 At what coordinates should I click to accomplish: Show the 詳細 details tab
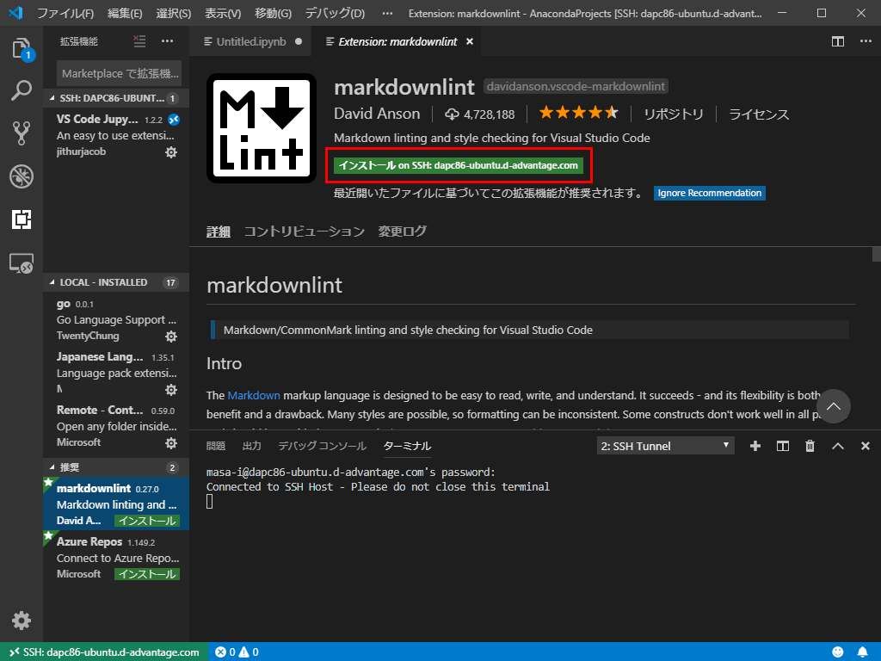218,232
